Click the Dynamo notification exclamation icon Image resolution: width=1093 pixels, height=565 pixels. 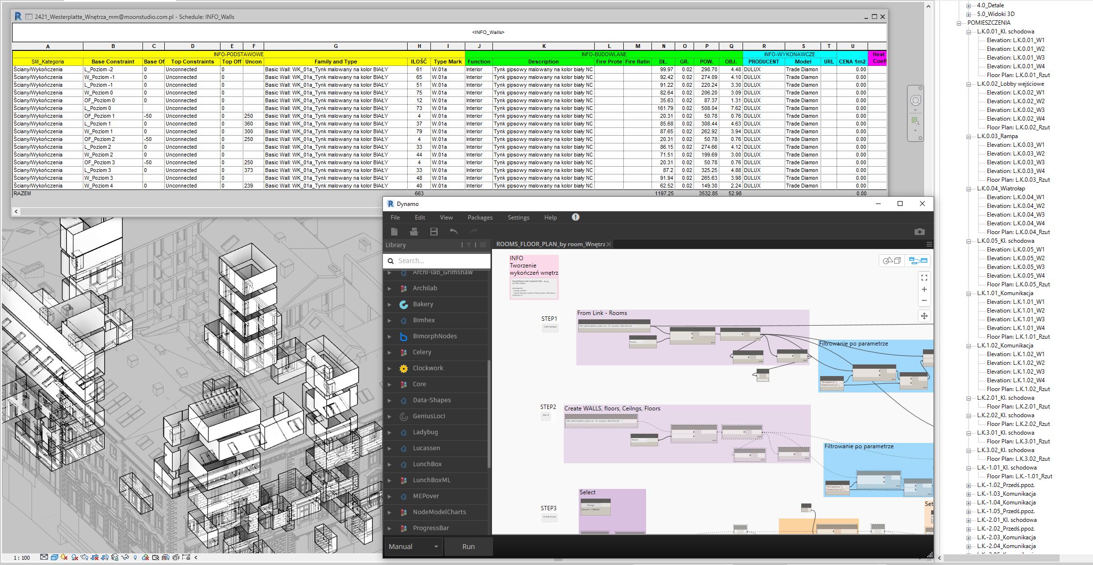575,217
